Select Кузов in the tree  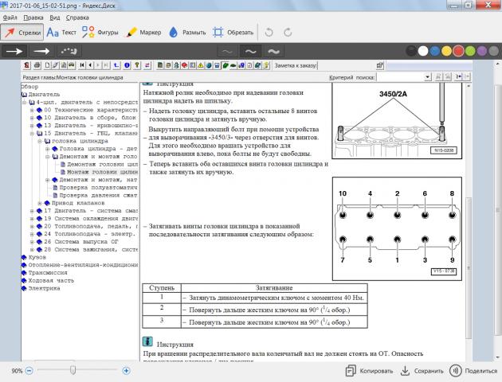[x=37, y=257]
